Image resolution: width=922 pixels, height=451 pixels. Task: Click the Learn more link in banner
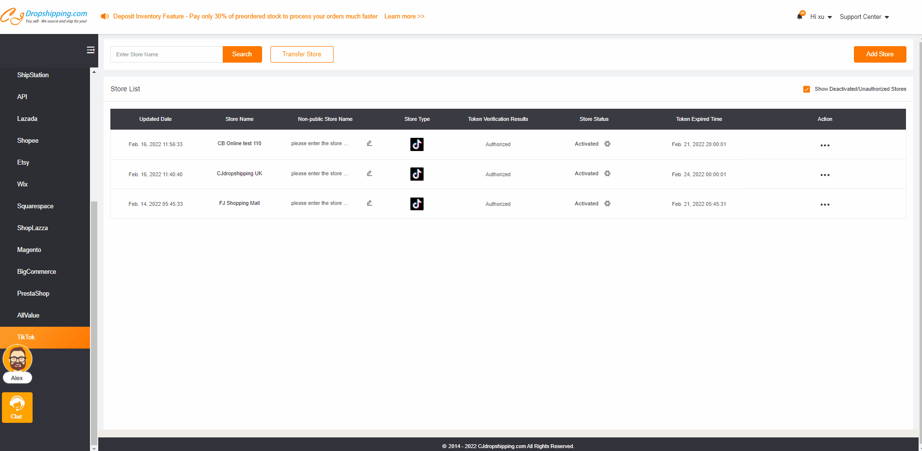(x=404, y=17)
